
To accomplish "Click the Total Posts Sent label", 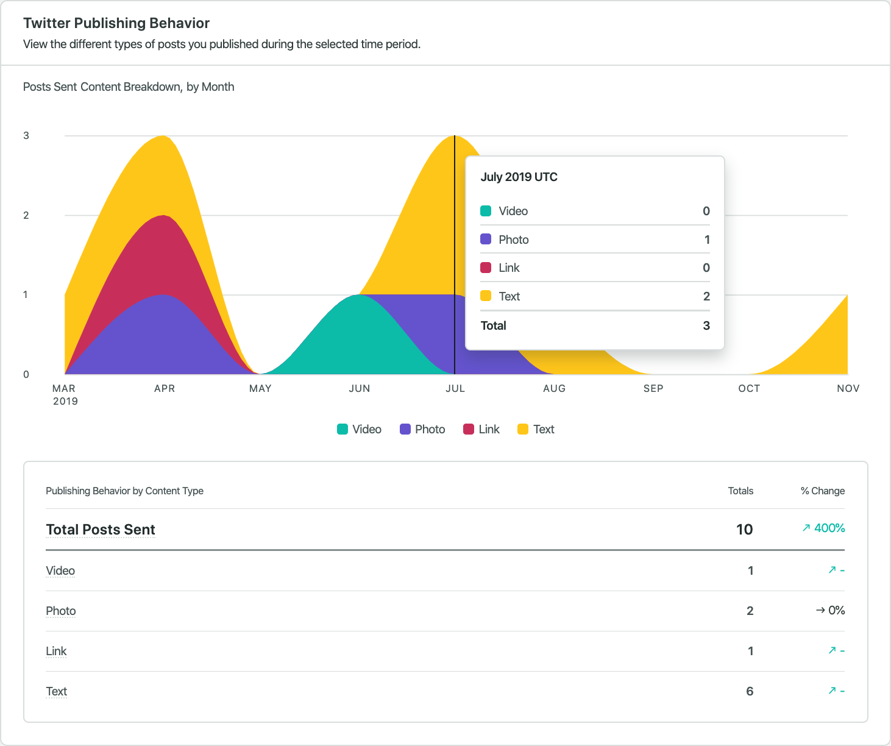I will [x=101, y=530].
